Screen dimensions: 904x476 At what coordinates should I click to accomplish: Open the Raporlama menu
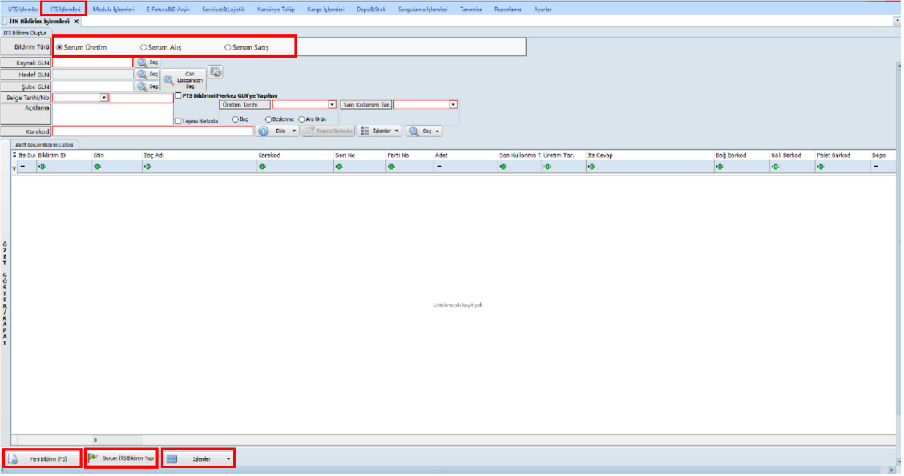[x=507, y=9]
